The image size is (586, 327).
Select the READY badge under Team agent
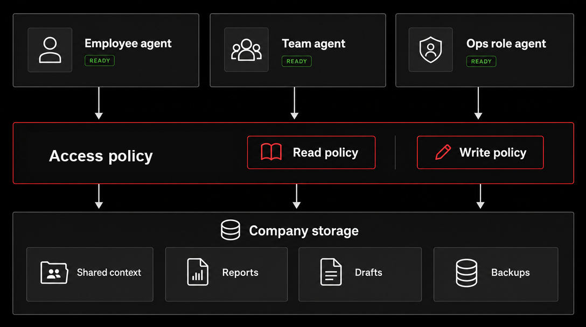point(296,61)
